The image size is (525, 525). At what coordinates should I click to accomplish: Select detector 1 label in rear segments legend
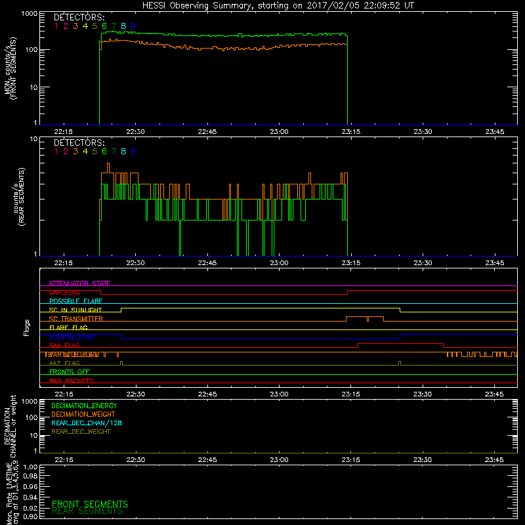click(x=56, y=152)
